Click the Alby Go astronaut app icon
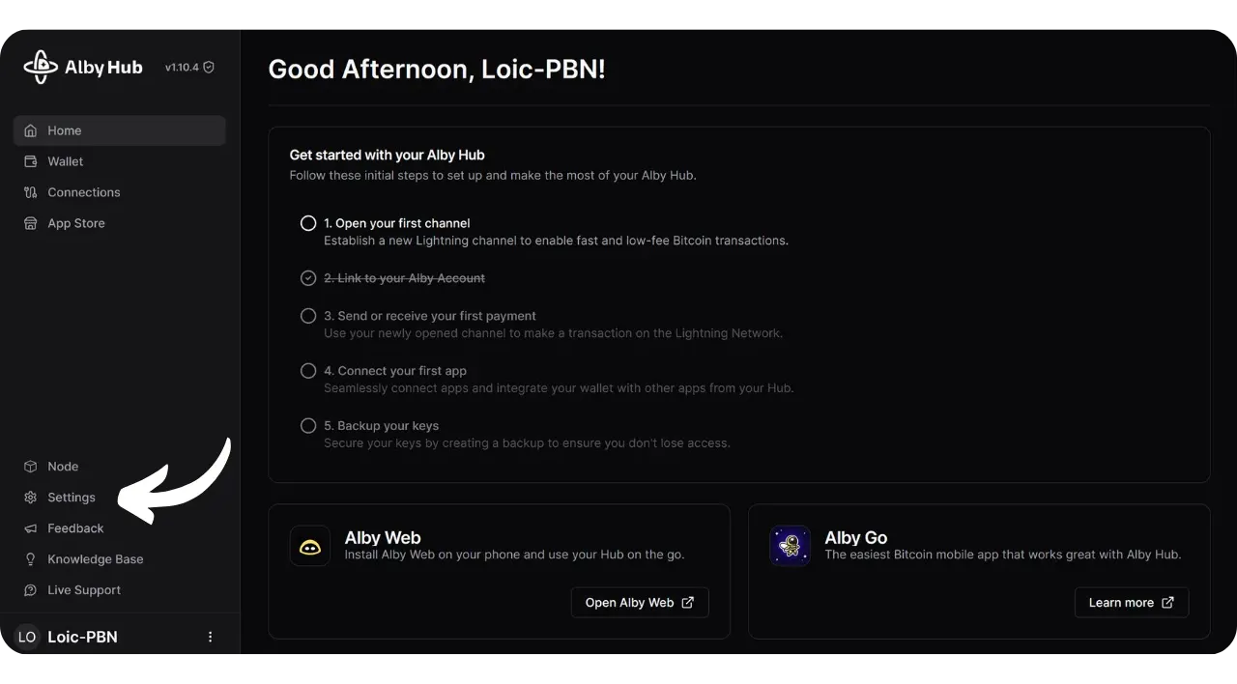The image size is (1237, 684). [790, 546]
